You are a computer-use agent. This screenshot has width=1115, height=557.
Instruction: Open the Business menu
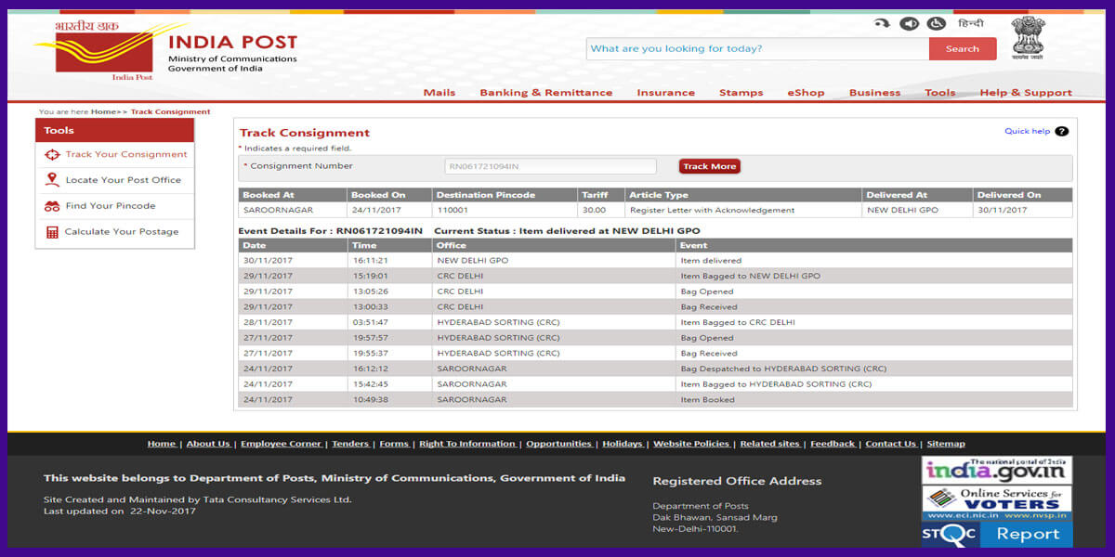874,93
